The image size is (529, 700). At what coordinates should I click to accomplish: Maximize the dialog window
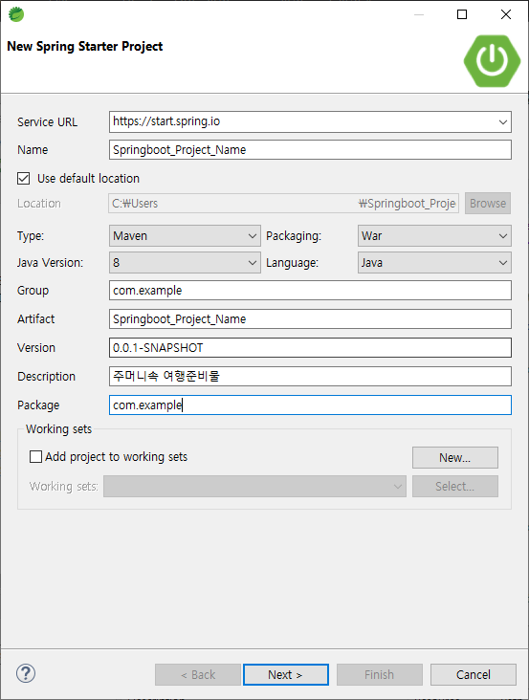coord(462,14)
